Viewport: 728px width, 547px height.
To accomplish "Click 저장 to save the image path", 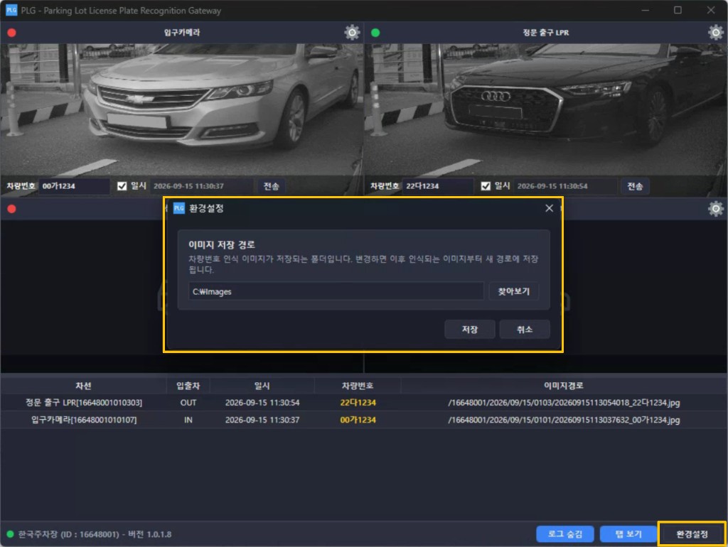I will tap(469, 330).
